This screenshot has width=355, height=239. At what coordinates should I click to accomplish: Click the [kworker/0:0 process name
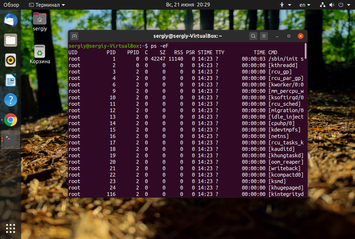coord(286,85)
